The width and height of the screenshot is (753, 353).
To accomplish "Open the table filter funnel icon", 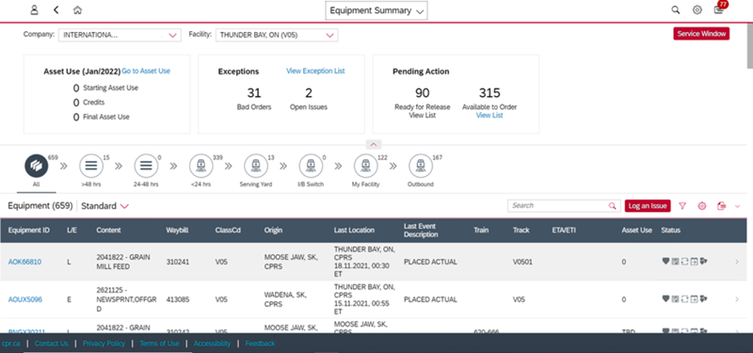I will click(682, 206).
